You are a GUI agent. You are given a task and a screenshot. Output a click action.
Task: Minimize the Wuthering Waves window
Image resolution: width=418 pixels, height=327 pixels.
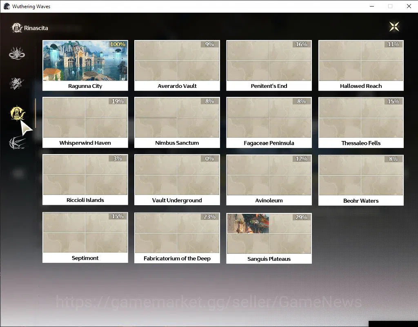(x=372, y=6)
